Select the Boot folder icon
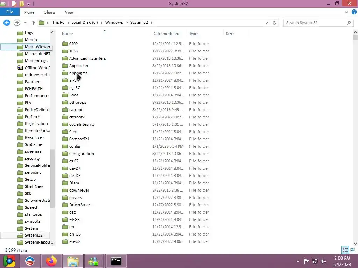The width and height of the screenshot is (358, 268). tap(65, 95)
